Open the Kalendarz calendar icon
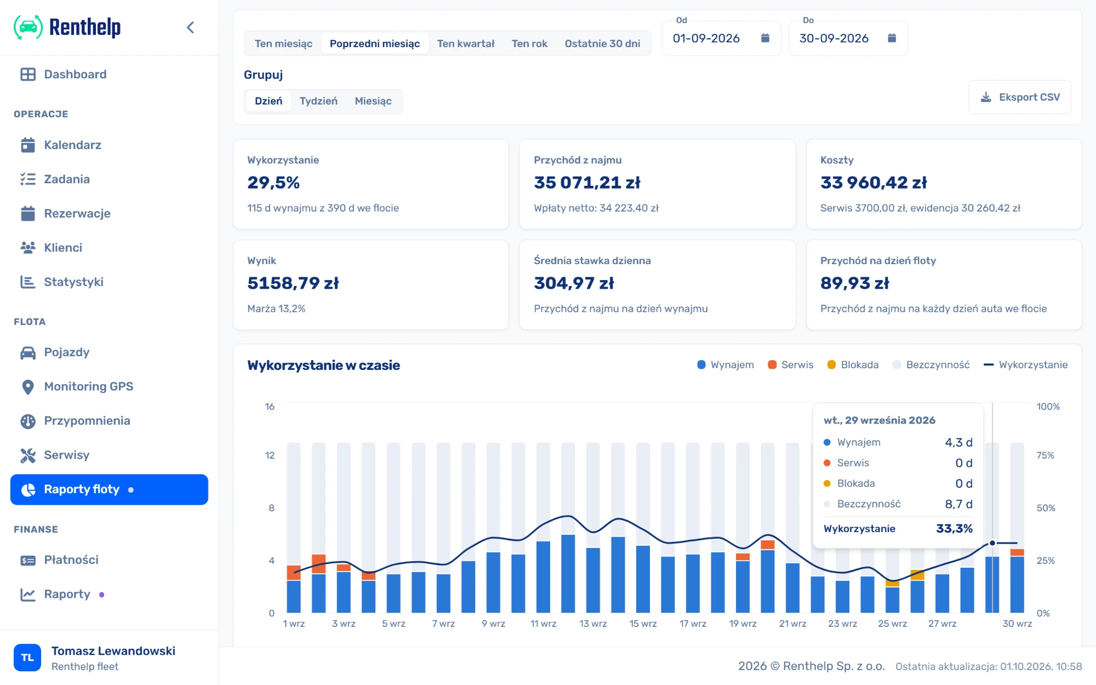Image resolution: width=1096 pixels, height=685 pixels. click(x=28, y=145)
